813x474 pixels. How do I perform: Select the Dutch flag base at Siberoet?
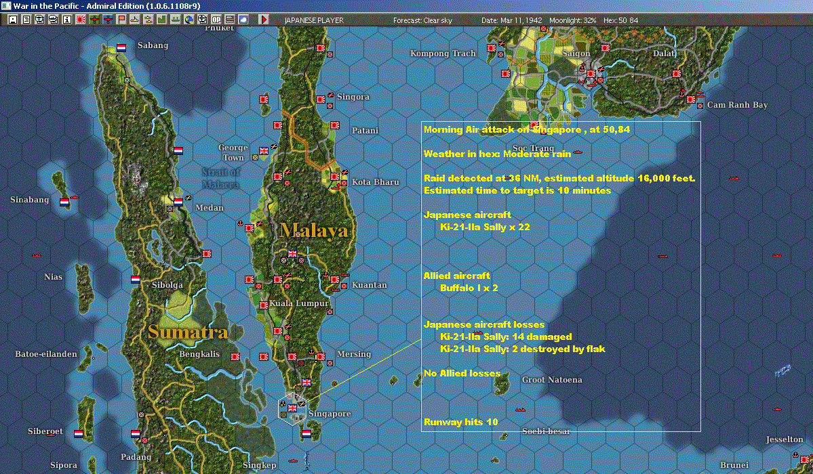pos(78,433)
